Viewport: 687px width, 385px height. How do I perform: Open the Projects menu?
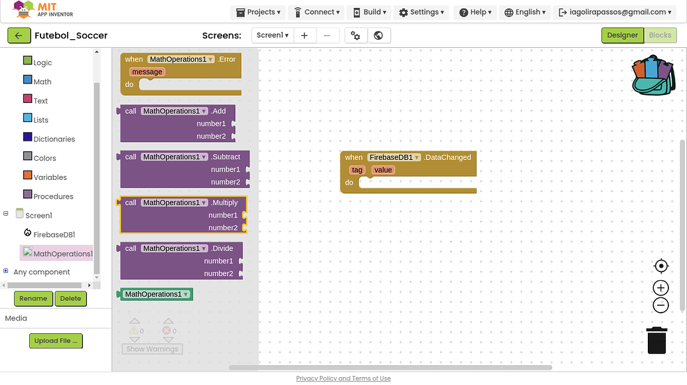(258, 12)
